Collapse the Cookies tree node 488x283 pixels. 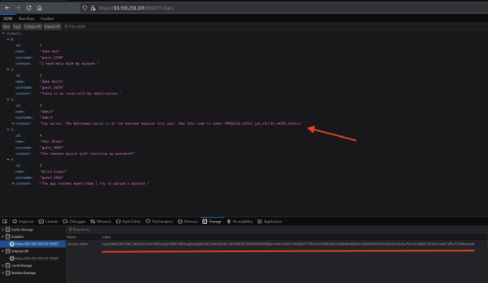(x=3, y=236)
